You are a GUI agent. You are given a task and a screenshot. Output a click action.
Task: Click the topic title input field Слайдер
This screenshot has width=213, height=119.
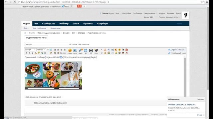[46, 44]
